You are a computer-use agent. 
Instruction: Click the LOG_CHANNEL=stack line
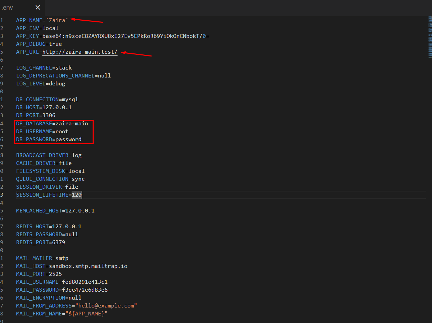[x=44, y=68]
